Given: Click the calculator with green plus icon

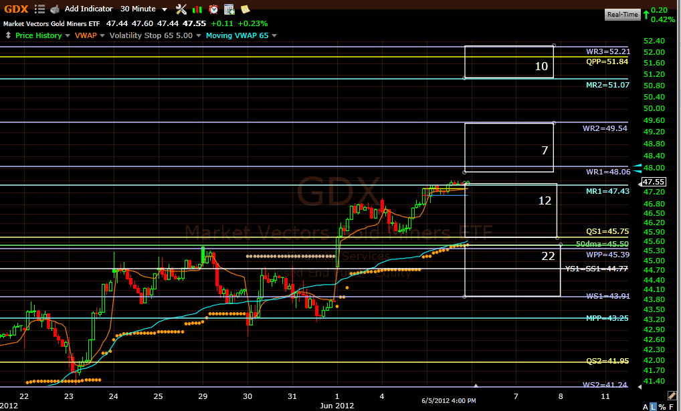Looking at the screenshot, I should pos(229,9).
